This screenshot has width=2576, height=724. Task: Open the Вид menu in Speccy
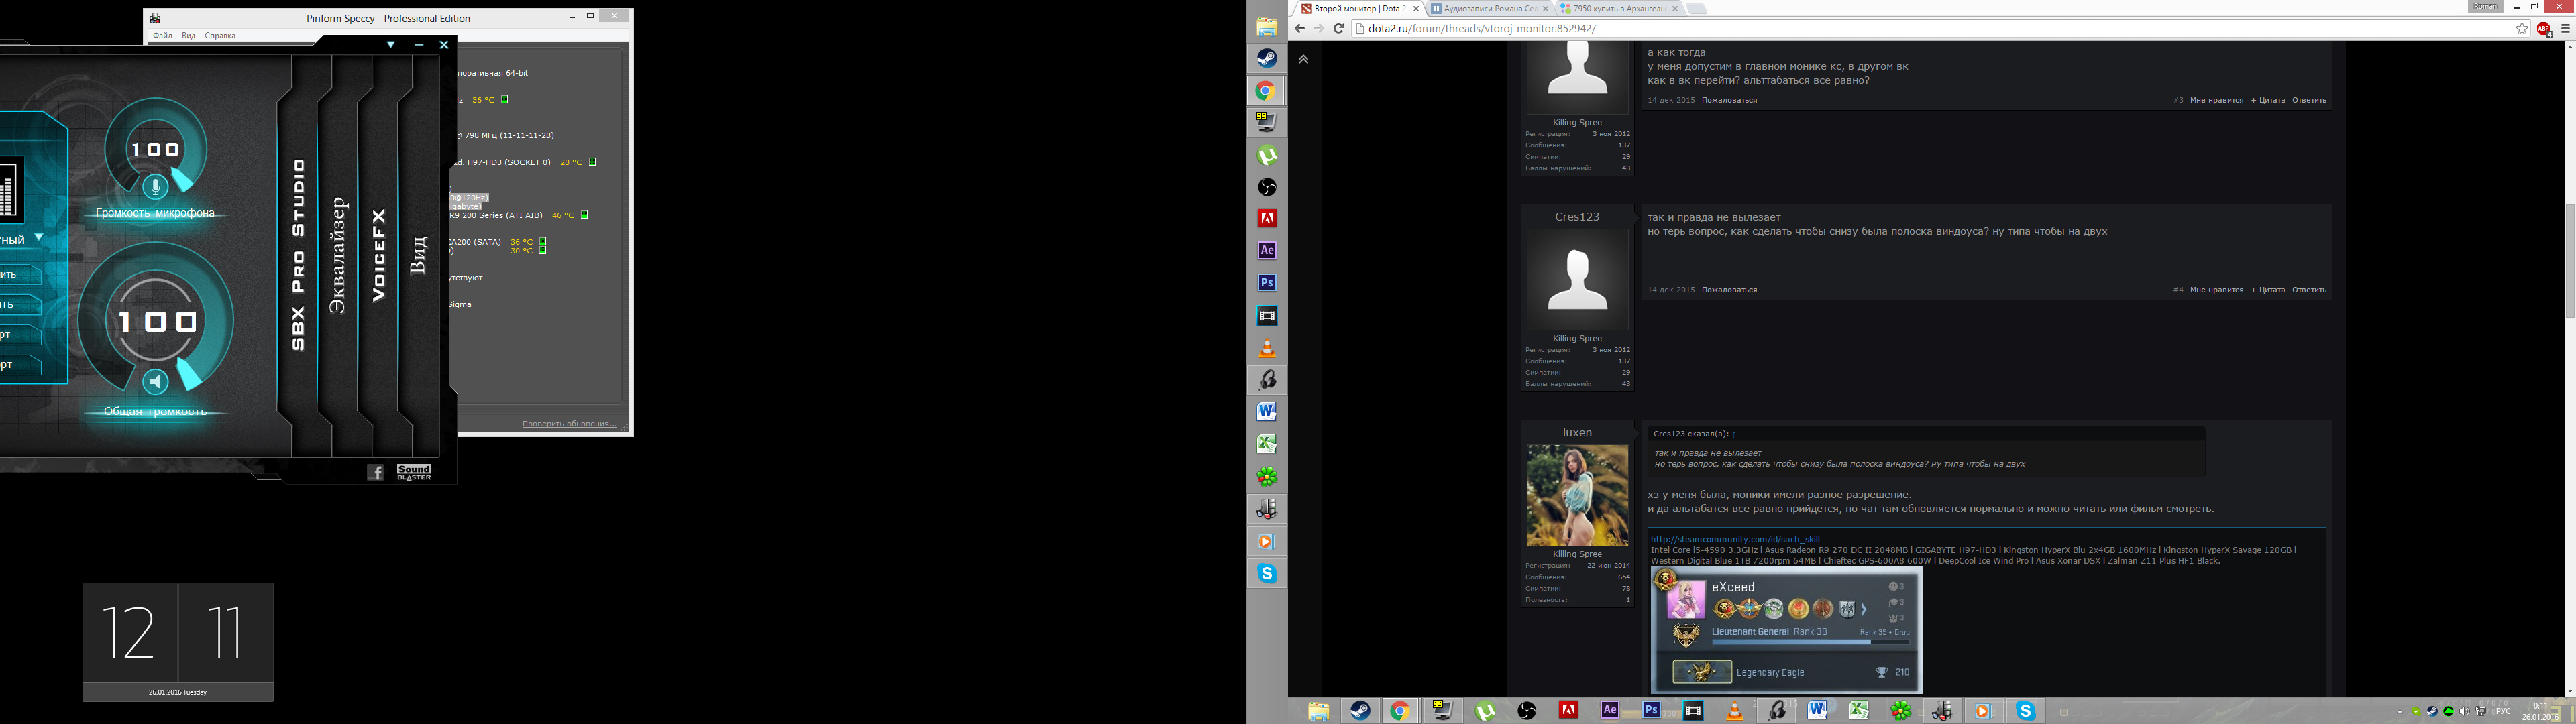188,35
